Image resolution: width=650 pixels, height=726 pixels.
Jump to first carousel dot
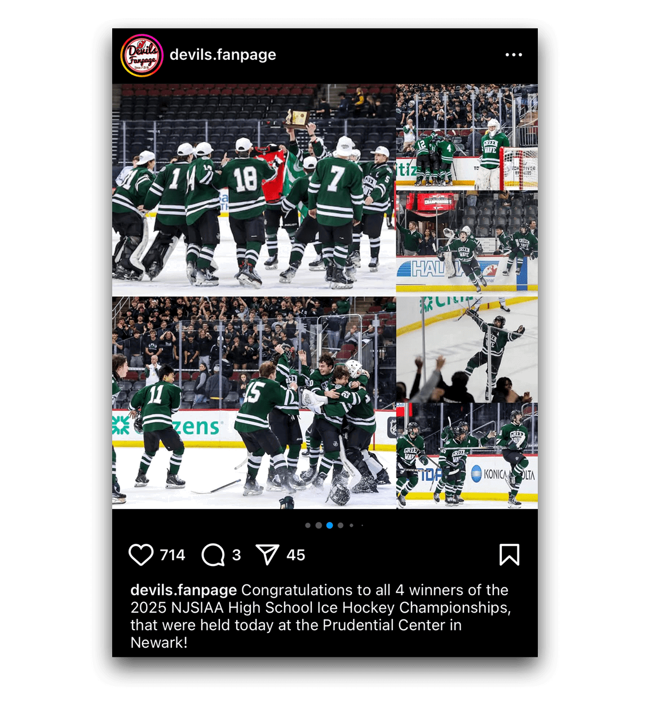click(x=308, y=525)
